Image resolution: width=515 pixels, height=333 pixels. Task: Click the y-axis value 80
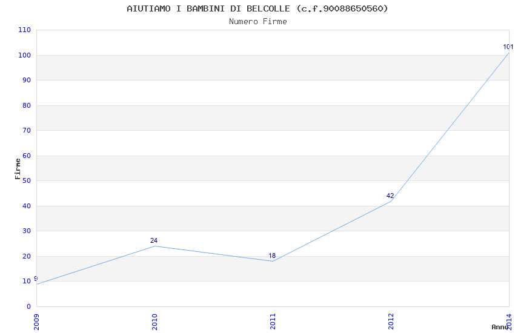27,105
